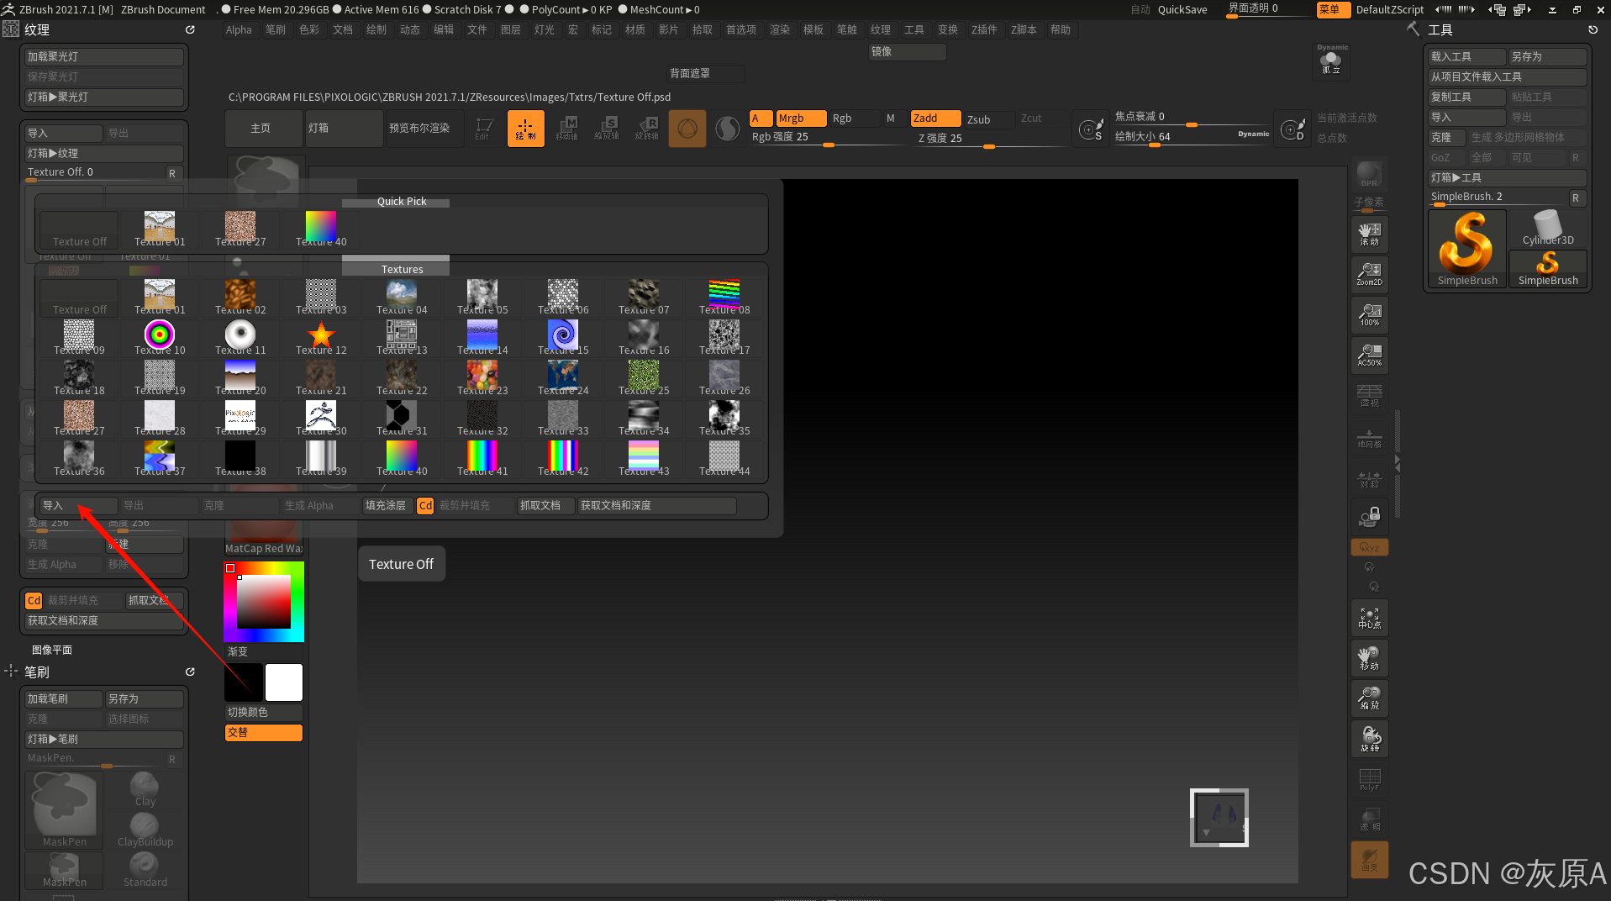Select Texture 41 rainbow stripes
This screenshot has width=1611, height=901.
482,460
